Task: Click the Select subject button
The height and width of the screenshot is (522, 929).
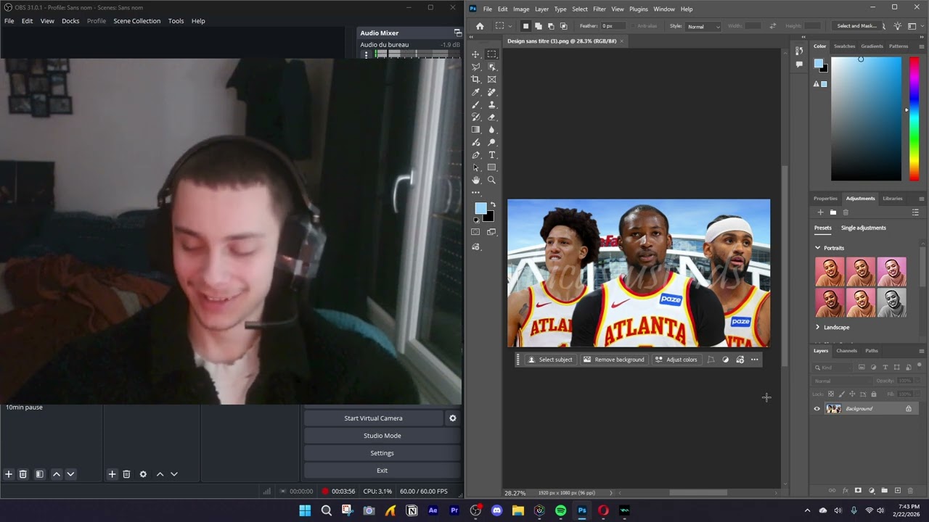Action: click(550, 360)
